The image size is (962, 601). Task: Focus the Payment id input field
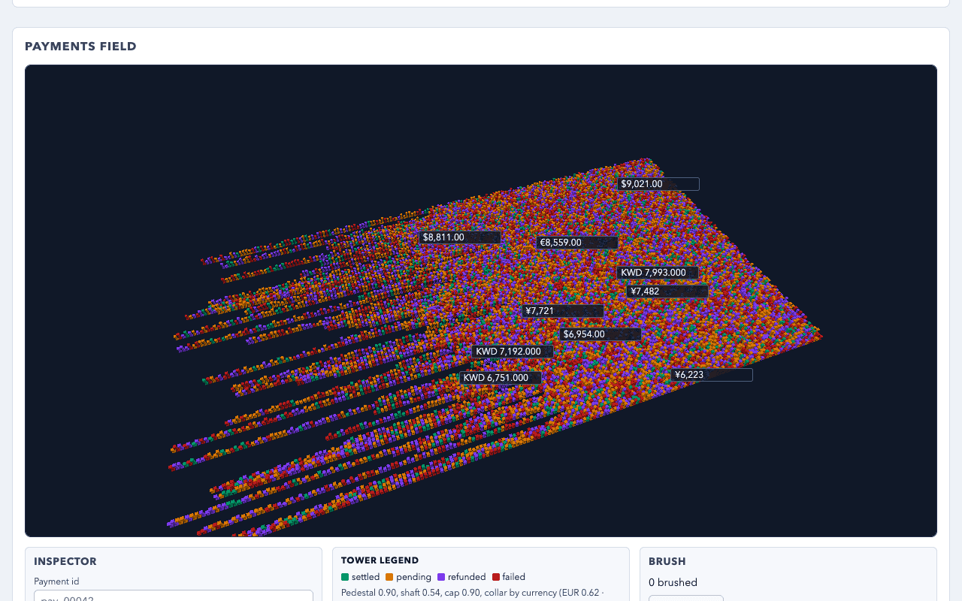pos(174,596)
